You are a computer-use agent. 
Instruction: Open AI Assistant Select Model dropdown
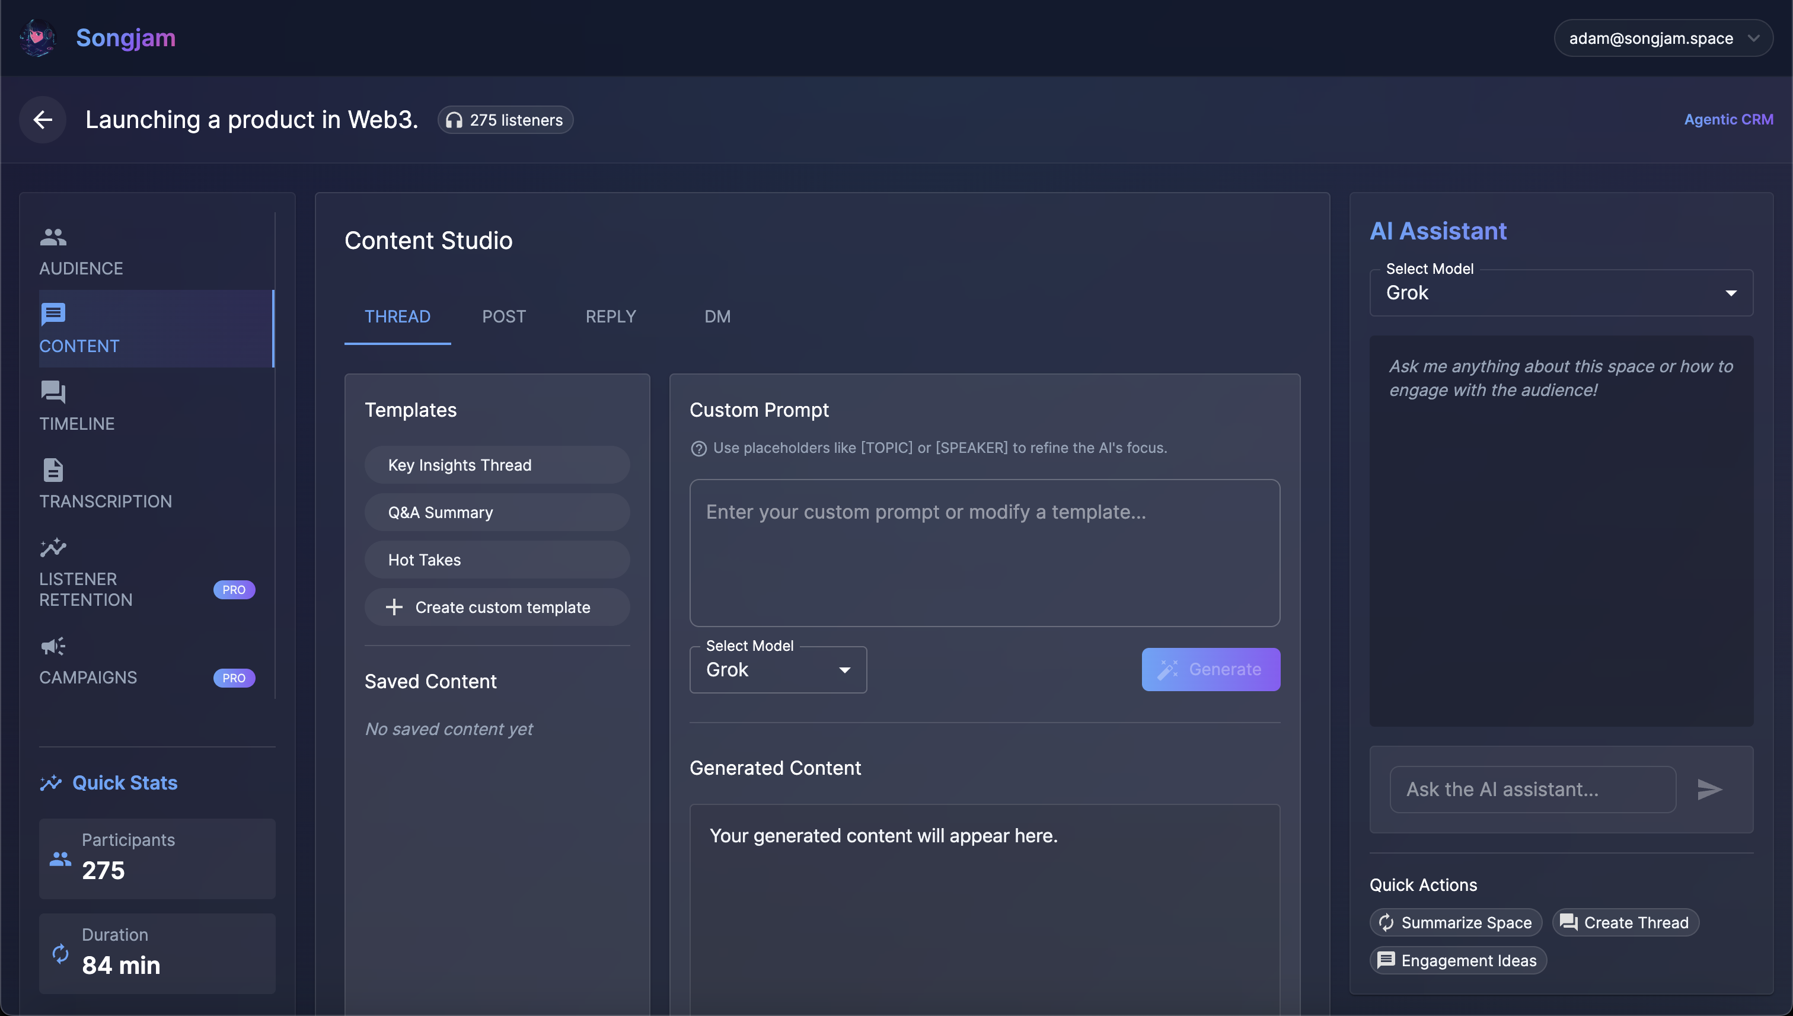pyautogui.click(x=1561, y=293)
